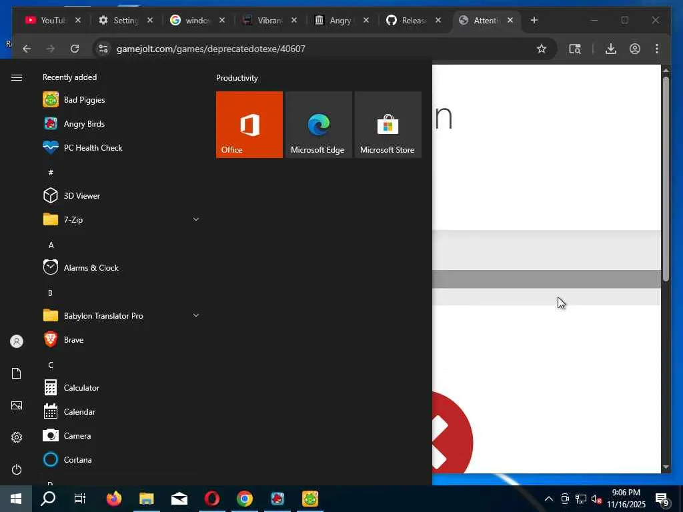Switch to Angry Birds taskbar icon
Viewport: 683px width, 512px height.
[x=277, y=499]
